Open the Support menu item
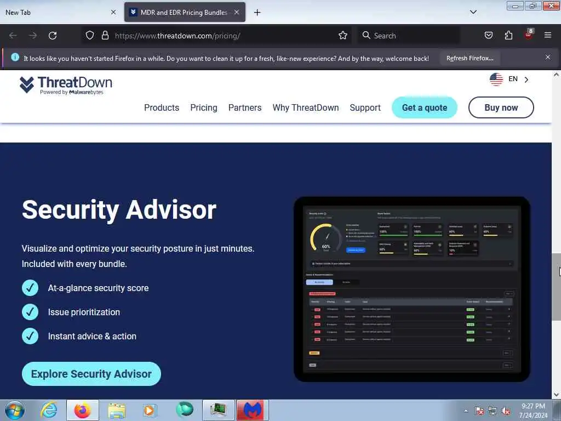Image resolution: width=561 pixels, height=421 pixels. [365, 108]
